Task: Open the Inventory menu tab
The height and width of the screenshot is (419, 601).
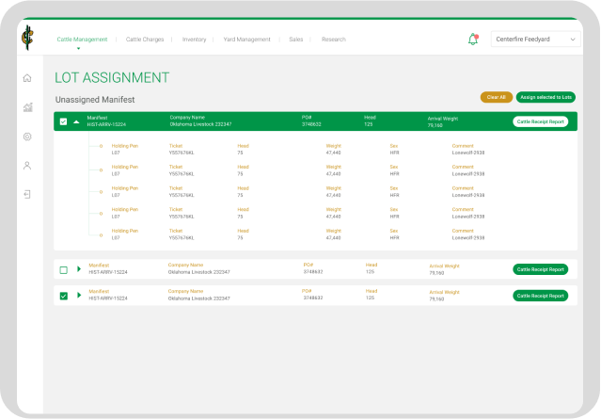Action: pos(195,40)
